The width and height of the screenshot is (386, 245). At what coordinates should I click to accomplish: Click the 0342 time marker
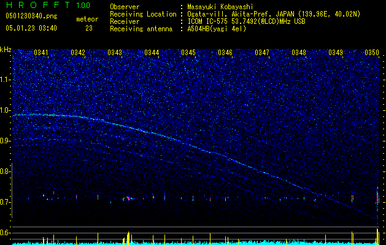[x=78, y=53]
